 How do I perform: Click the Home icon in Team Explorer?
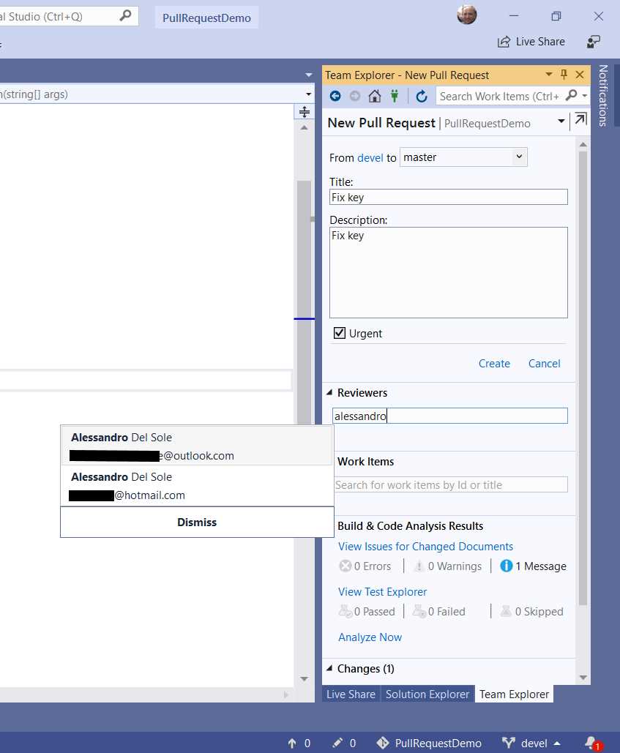click(374, 96)
